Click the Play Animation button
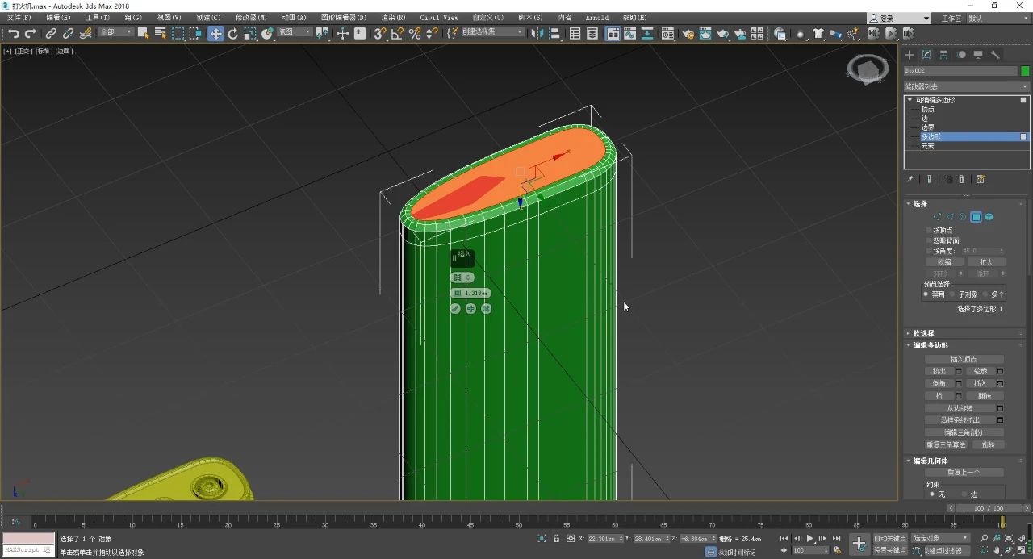The image size is (1033, 559). (x=810, y=538)
